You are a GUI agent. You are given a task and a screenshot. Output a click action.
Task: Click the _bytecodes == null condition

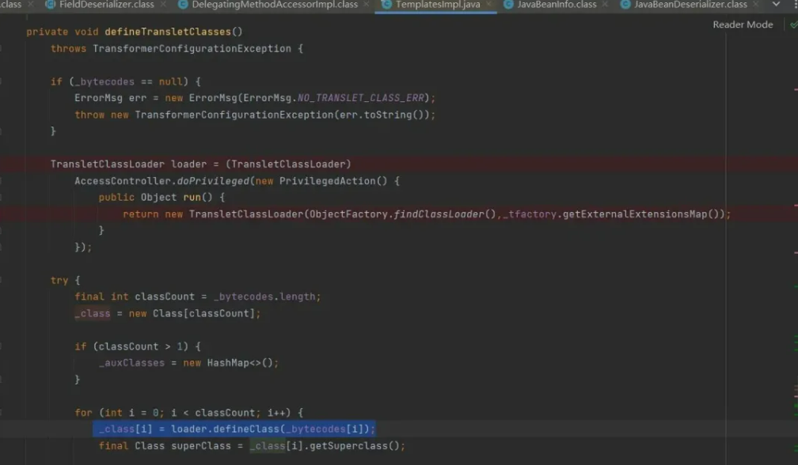(128, 81)
